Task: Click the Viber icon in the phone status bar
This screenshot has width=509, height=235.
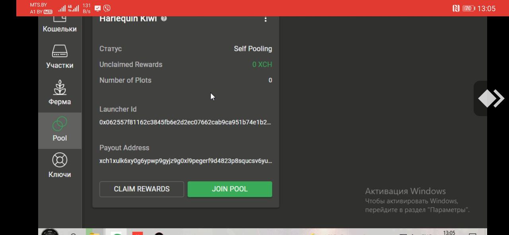Action: [107, 8]
